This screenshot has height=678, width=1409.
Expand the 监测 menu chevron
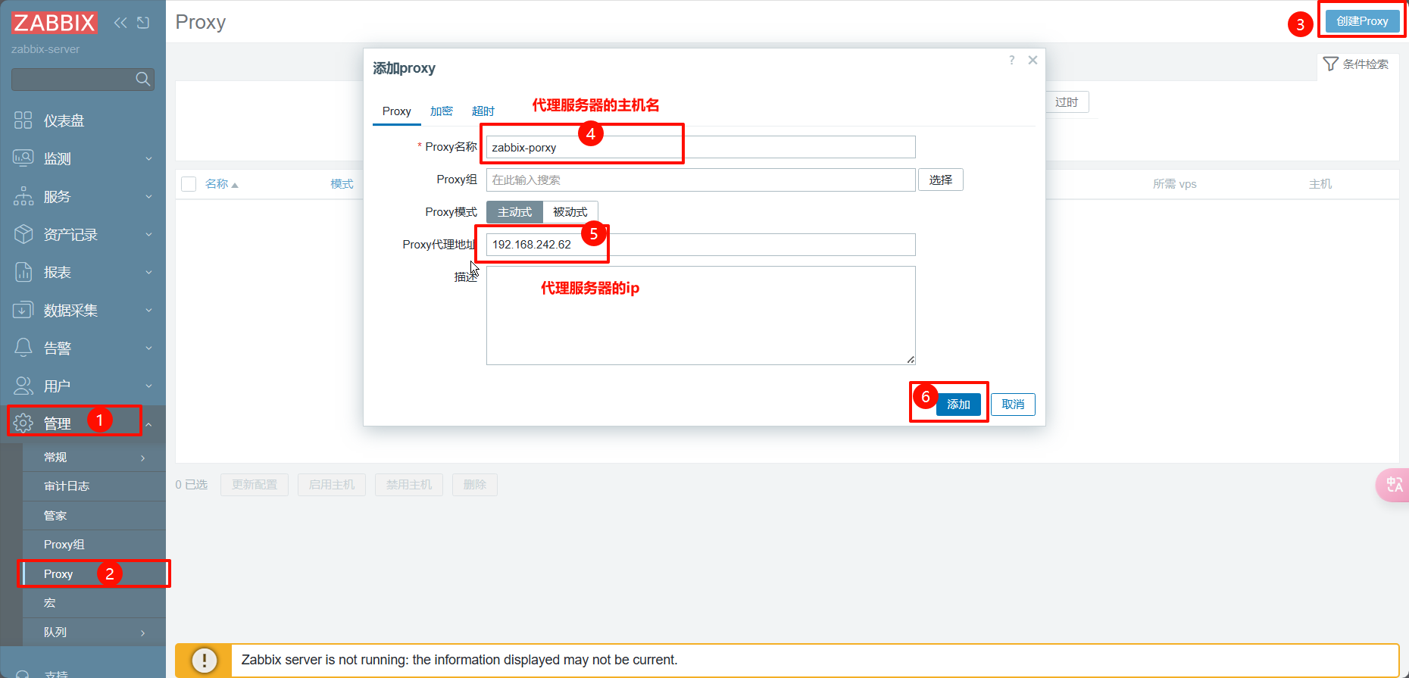coord(148,158)
